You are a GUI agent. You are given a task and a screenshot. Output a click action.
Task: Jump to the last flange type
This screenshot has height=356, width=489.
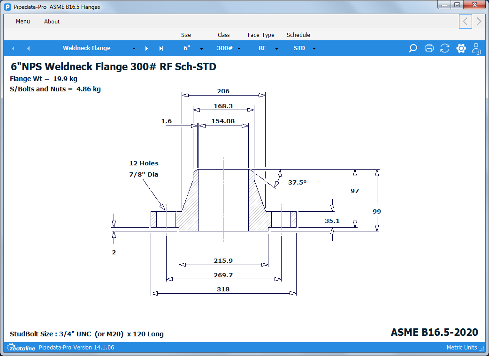pos(161,48)
